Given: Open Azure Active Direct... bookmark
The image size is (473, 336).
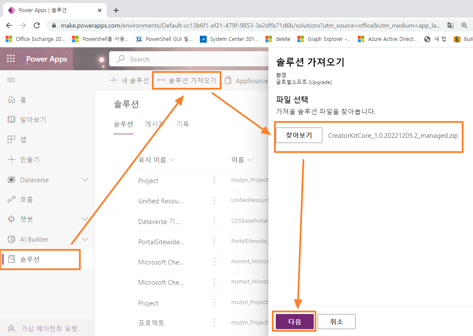Looking at the screenshot, I should (387, 39).
